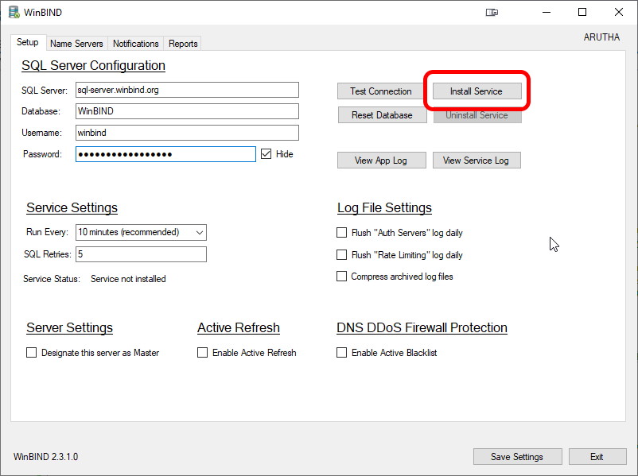
Task: Click the Password field
Action: (165, 154)
